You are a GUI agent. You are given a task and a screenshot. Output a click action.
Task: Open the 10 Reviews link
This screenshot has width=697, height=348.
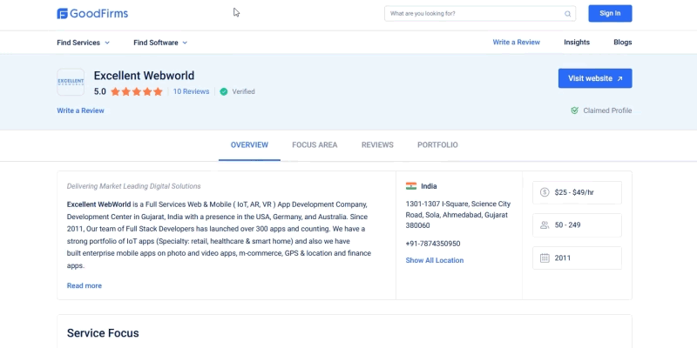pos(191,91)
